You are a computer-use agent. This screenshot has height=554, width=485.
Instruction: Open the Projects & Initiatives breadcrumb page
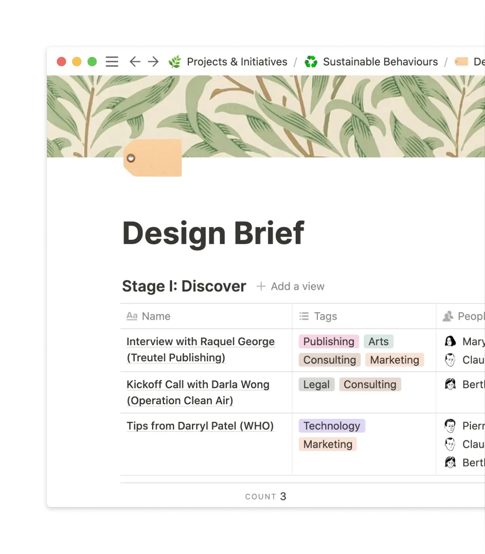237,62
